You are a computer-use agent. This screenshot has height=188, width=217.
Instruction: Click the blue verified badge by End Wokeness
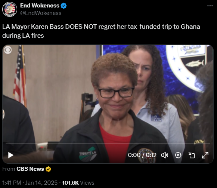63,6
